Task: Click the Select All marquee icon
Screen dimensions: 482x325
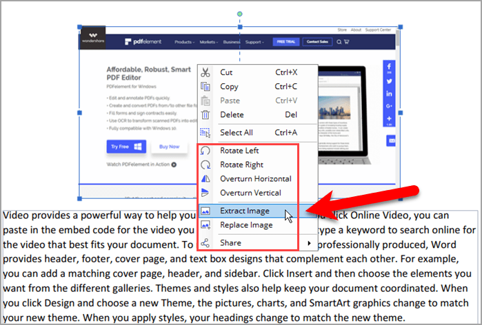Action: click(205, 133)
